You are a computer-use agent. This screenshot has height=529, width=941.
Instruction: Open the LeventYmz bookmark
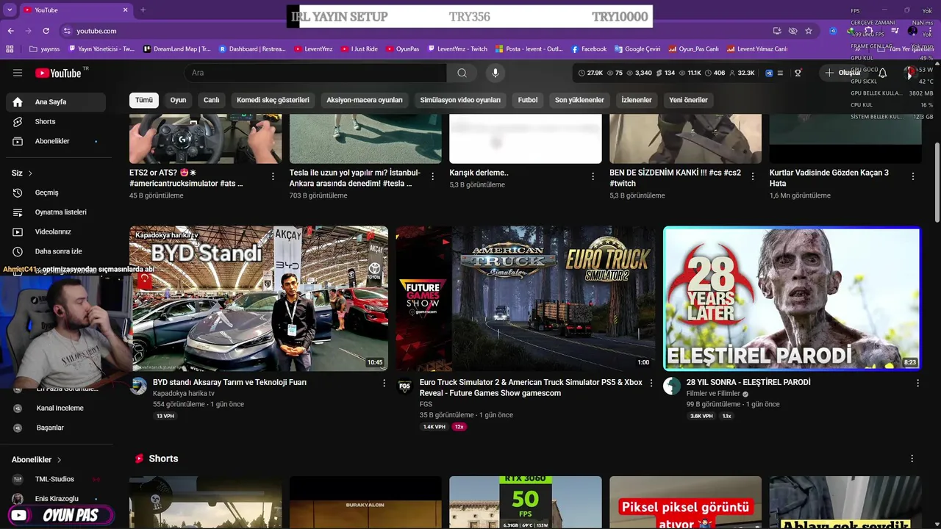[313, 49]
